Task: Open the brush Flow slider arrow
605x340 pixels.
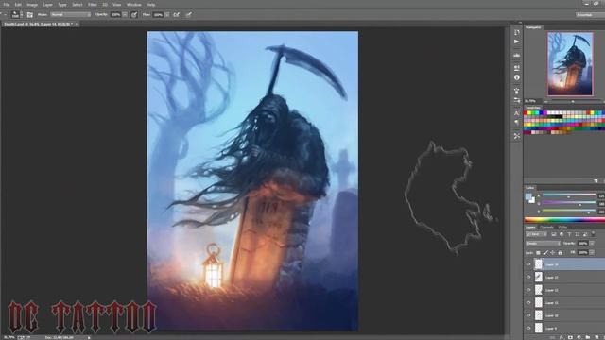Action: click(167, 15)
